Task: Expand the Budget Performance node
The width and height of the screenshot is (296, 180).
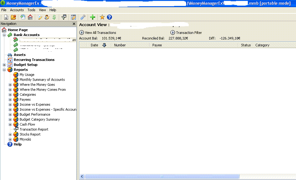Action: 10,114
